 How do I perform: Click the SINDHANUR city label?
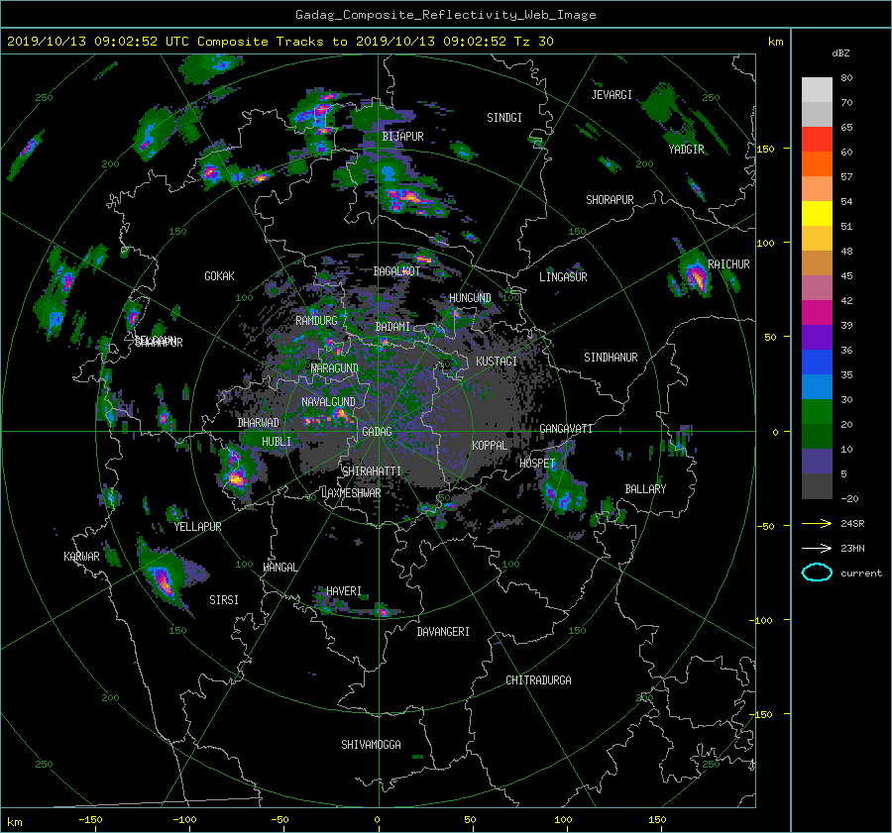[x=611, y=358]
